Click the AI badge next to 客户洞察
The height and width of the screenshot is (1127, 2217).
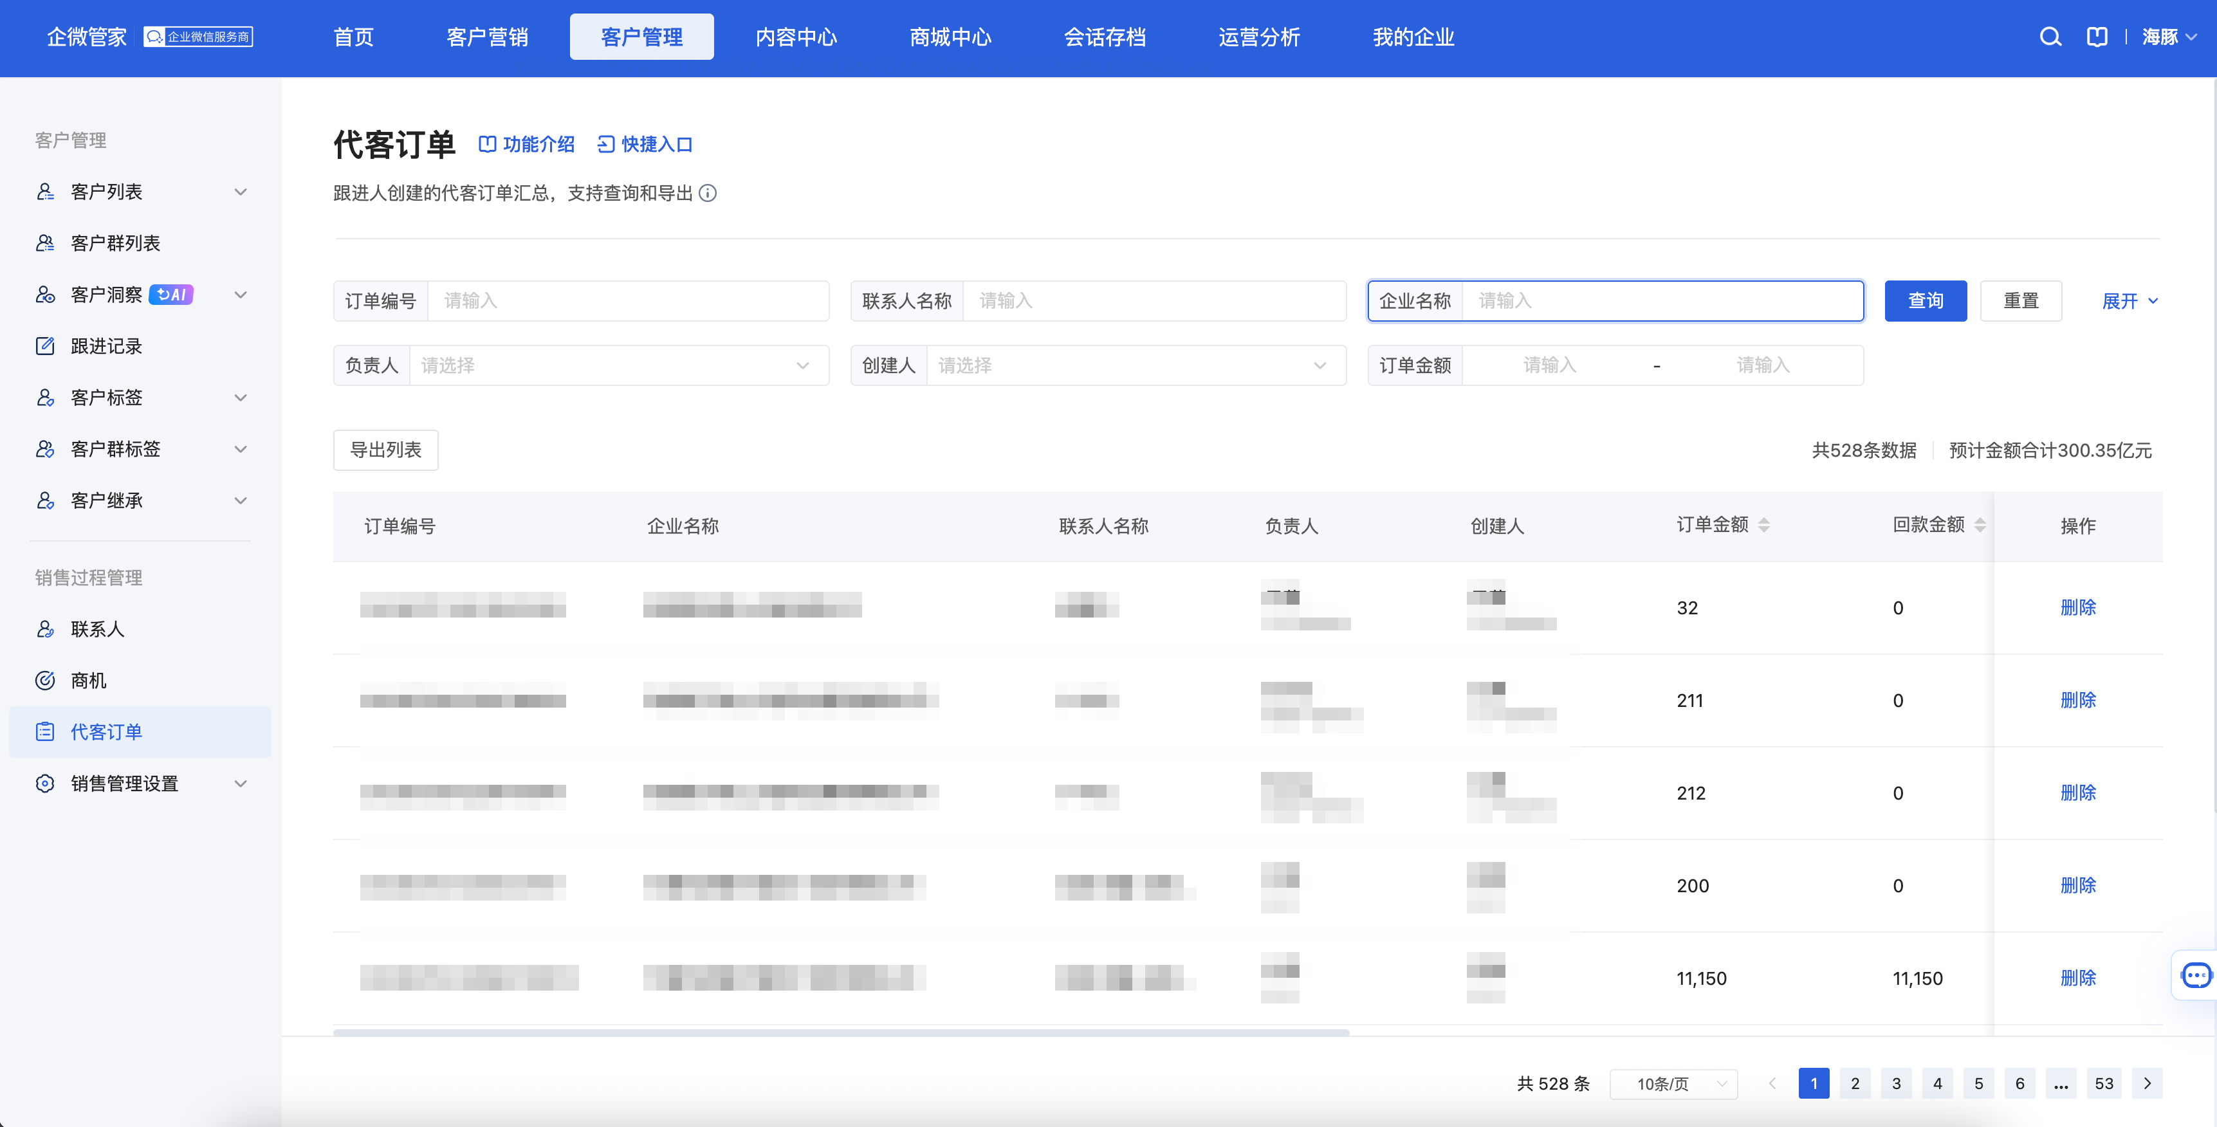click(171, 294)
